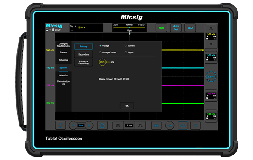Open magenta CH3 100 mV channel box
The image size is (253, 160).
click(x=211, y=96)
